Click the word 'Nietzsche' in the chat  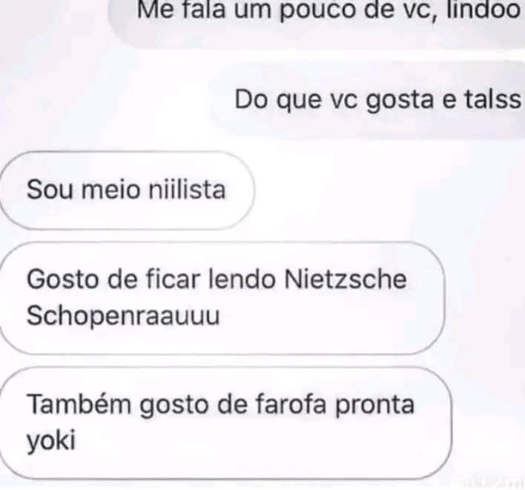click(x=346, y=279)
